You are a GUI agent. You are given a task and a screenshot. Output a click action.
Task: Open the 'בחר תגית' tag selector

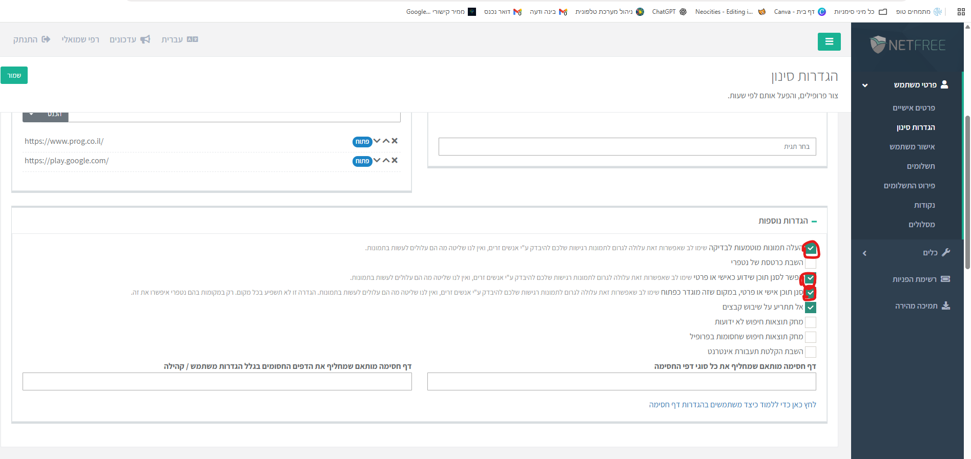pos(627,147)
